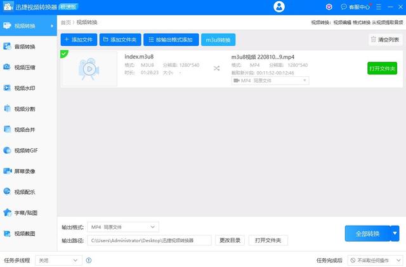Open 客服中心 support center
Image resolution: width=406 pixels, height=267 pixels.
(x=355, y=7)
